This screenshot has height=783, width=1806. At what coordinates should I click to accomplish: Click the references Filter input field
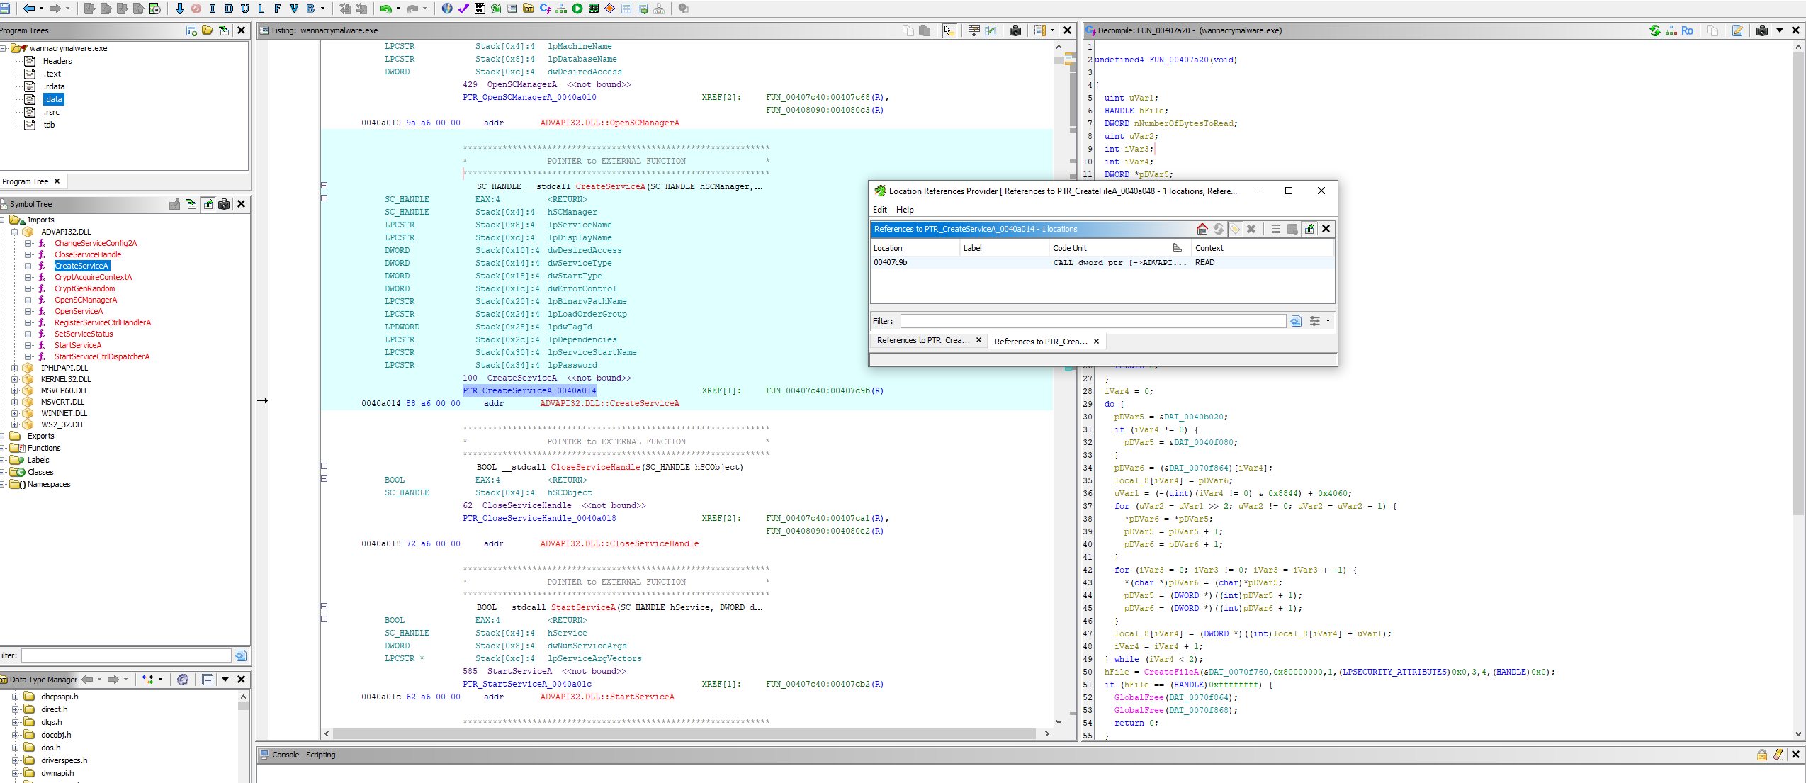coord(1093,321)
